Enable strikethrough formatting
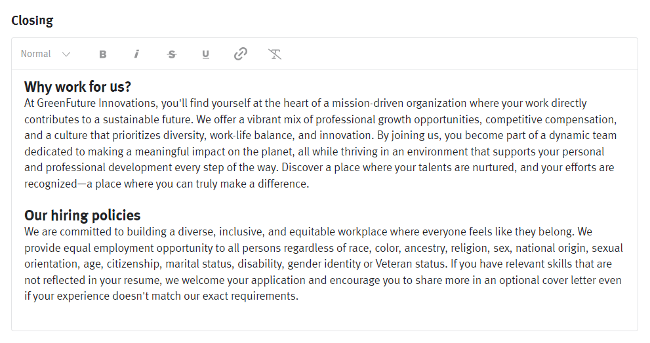This screenshot has width=650, height=343. coord(172,54)
